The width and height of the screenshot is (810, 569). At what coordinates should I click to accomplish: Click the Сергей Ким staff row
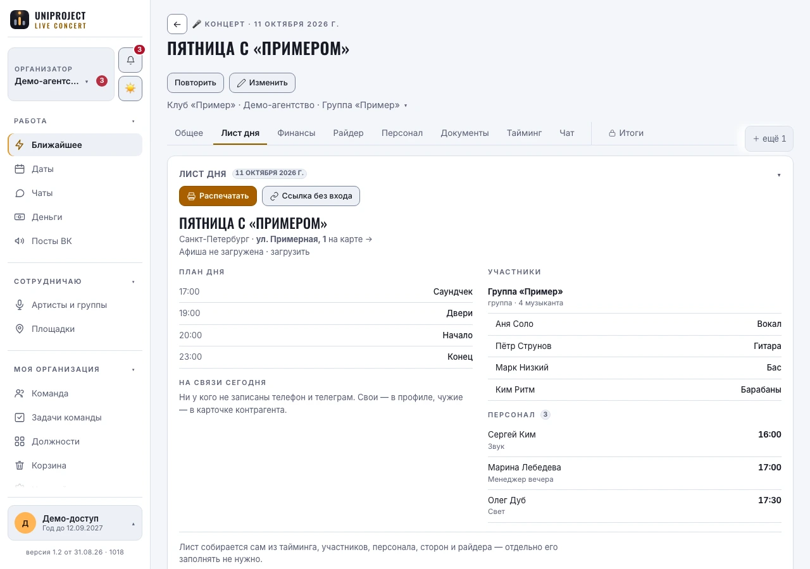[x=635, y=440]
